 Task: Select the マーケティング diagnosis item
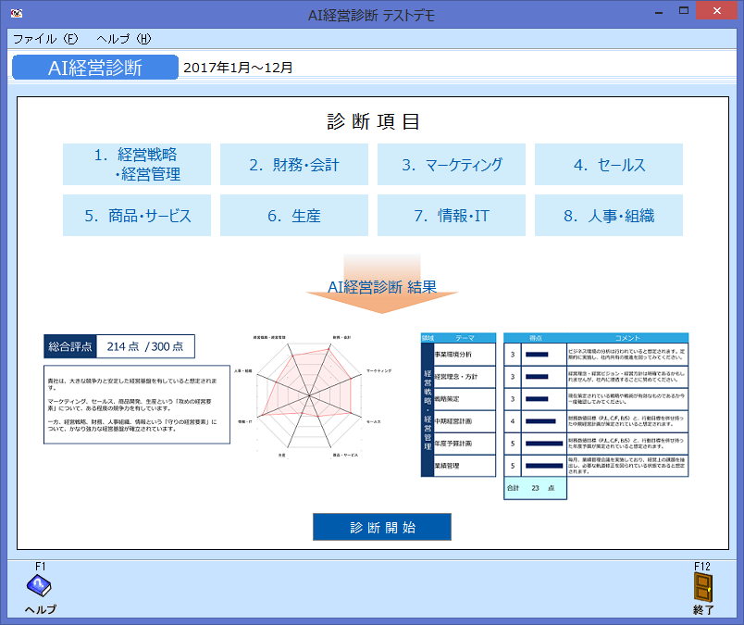coord(451,163)
